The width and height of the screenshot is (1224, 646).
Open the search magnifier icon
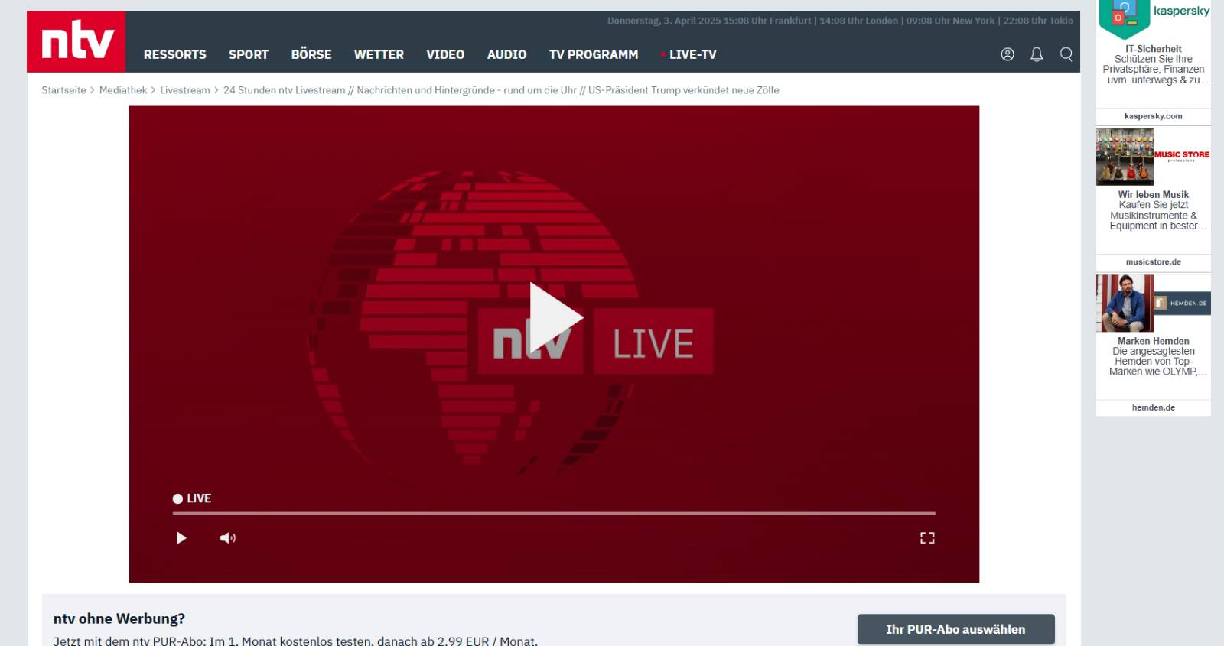click(1066, 54)
